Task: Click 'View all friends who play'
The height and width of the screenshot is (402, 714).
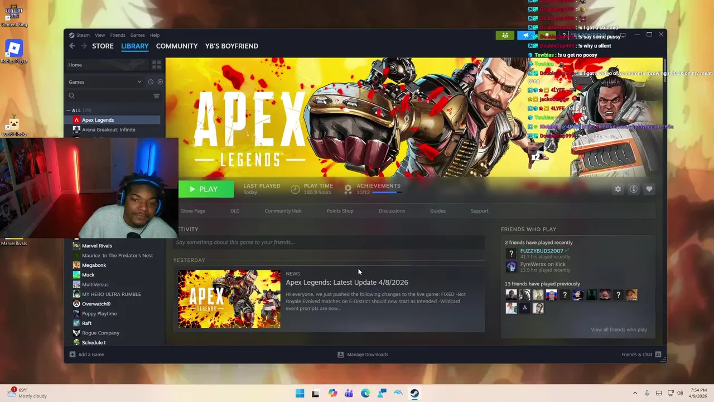Action: (x=619, y=330)
